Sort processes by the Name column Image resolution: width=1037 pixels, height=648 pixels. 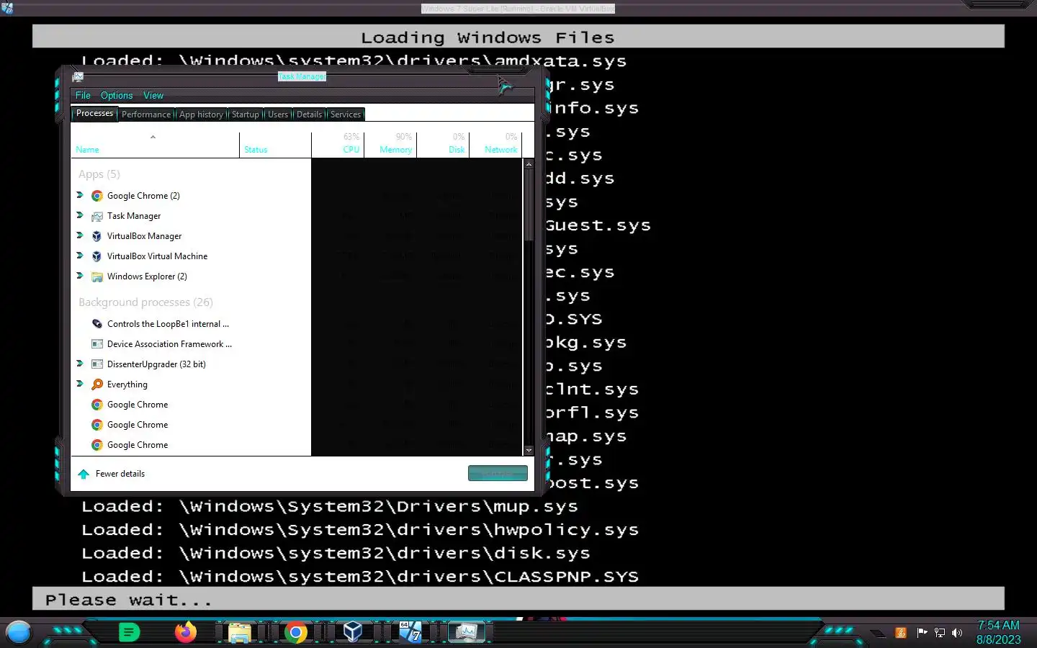click(155, 145)
